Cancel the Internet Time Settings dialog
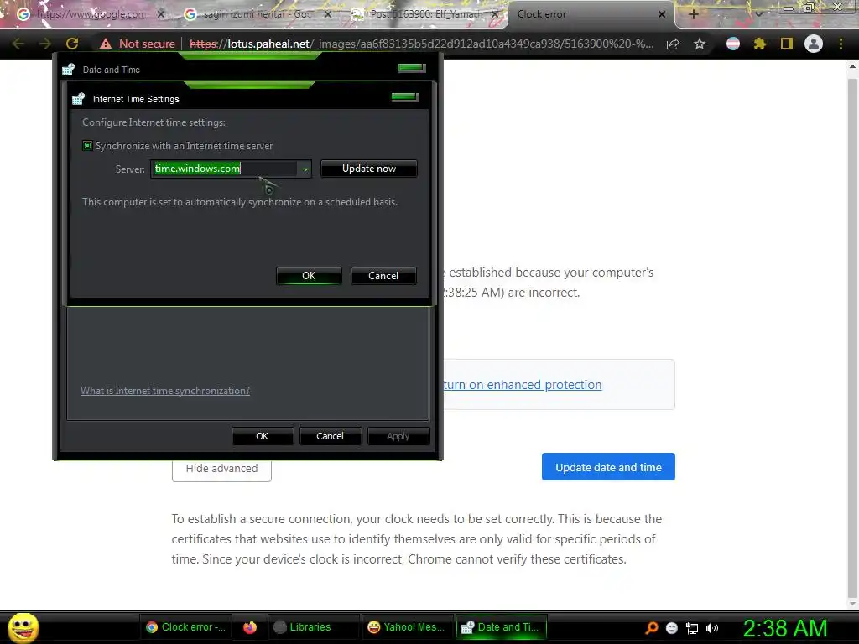859x644 pixels. pyautogui.click(x=383, y=276)
